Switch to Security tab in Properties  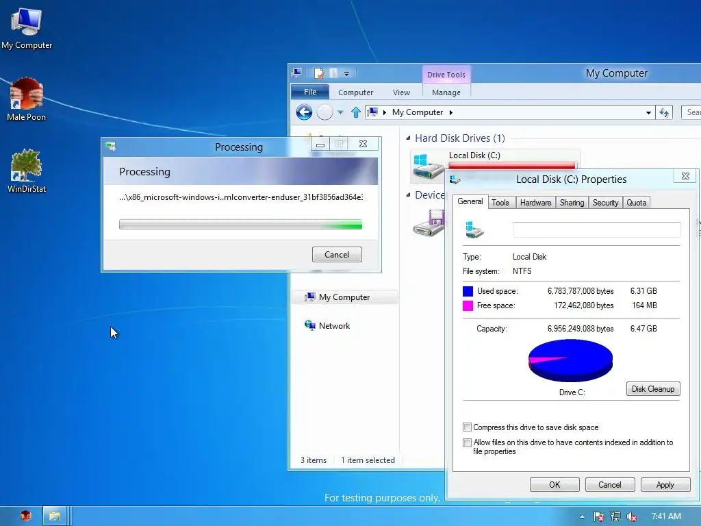pos(605,203)
